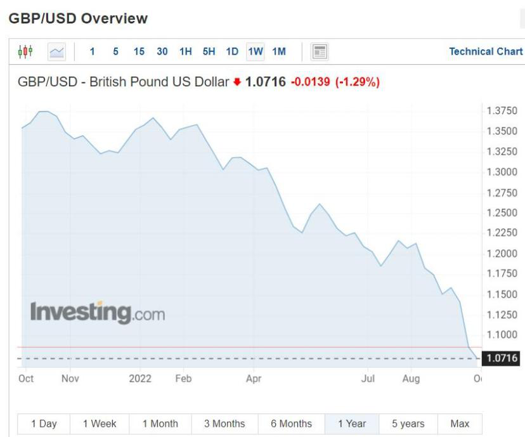Switch to candlestick chart type

[25, 51]
